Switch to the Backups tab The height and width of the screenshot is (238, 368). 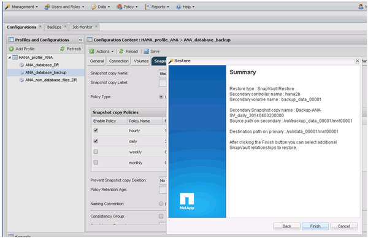pos(54,27)
